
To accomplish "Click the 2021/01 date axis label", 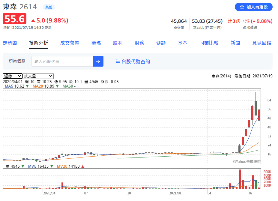I will (175, 193).
